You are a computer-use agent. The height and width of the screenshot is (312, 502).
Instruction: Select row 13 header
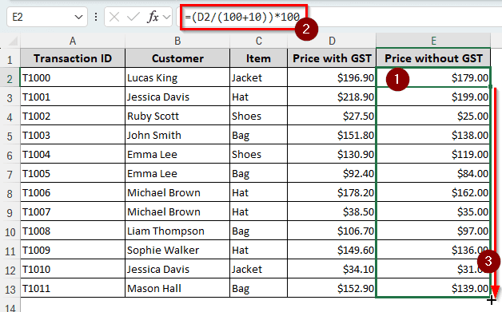click(10, 290)
